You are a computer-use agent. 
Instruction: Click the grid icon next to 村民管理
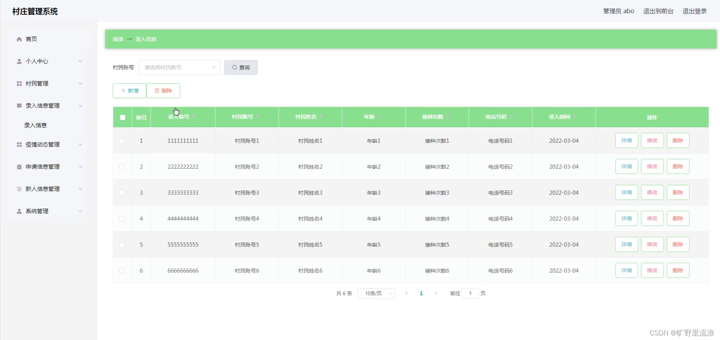[x=18, y=83]
